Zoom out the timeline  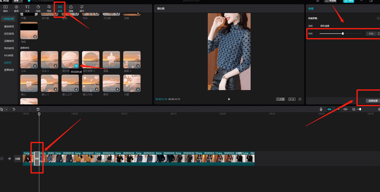(354, 109)
